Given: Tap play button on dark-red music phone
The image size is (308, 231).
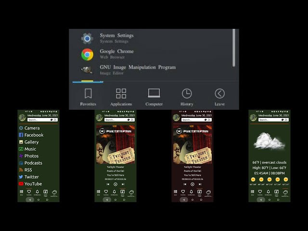Looking at the screenshot, I should tap(192, 184).
